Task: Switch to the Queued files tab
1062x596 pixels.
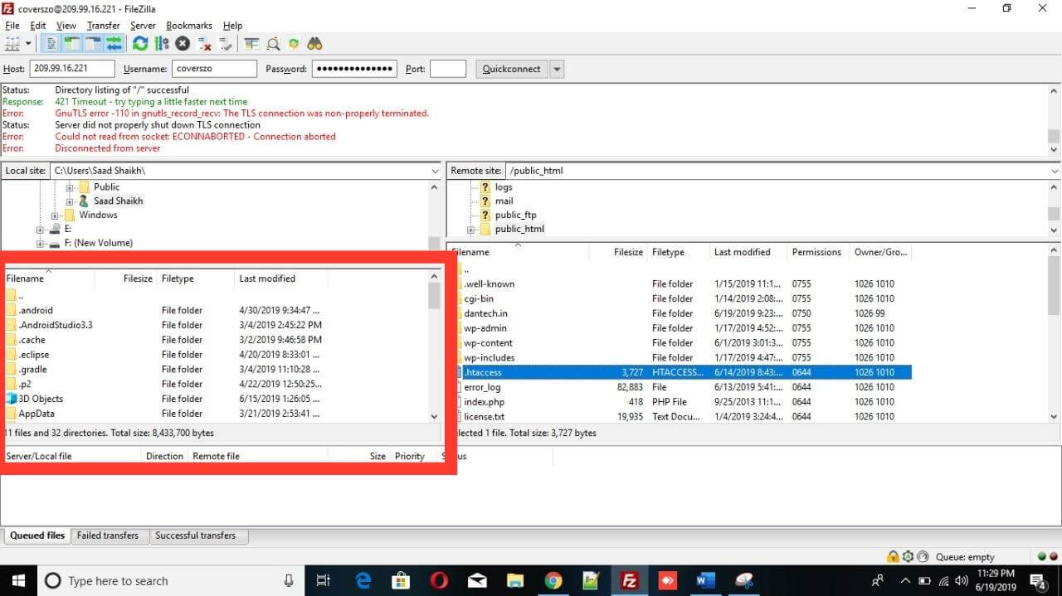Action: 37,535
